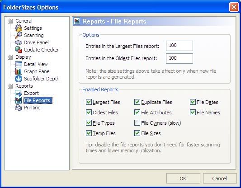Uncheck the Largest Files report

coord(89,102)
